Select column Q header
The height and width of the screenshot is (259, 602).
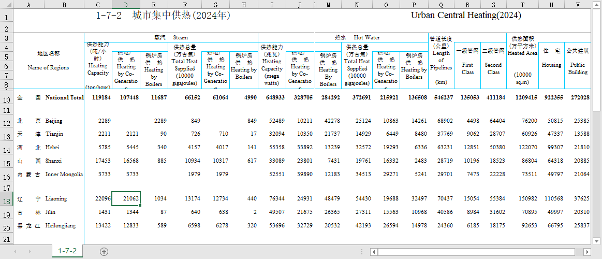click(x=441, y=4)
